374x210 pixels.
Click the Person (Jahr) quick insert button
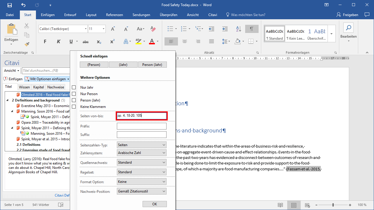[152, 65]
